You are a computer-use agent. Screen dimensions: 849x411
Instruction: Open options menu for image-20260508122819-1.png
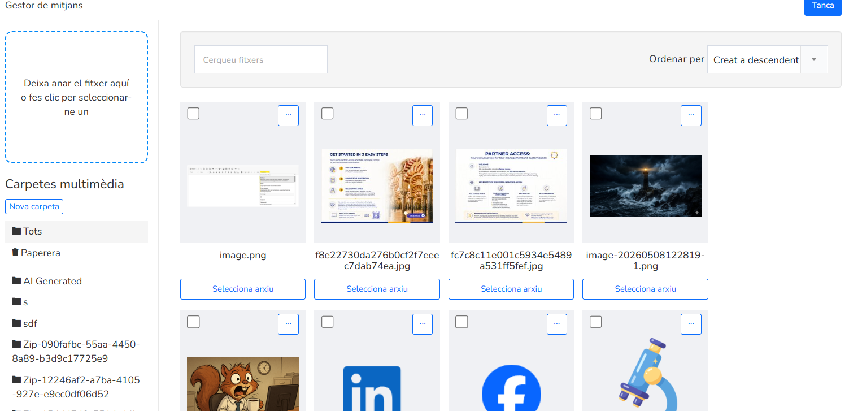tap(691, 115)
